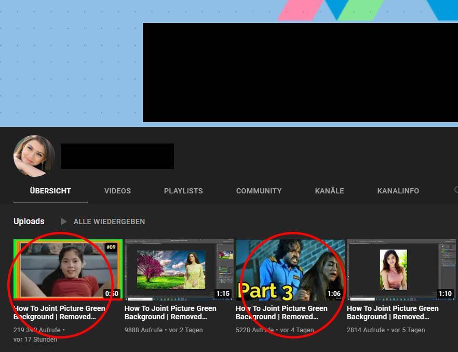
Task: Click the 1:06 duration badge
Action: pyautogui.click(x=335, y=293)
